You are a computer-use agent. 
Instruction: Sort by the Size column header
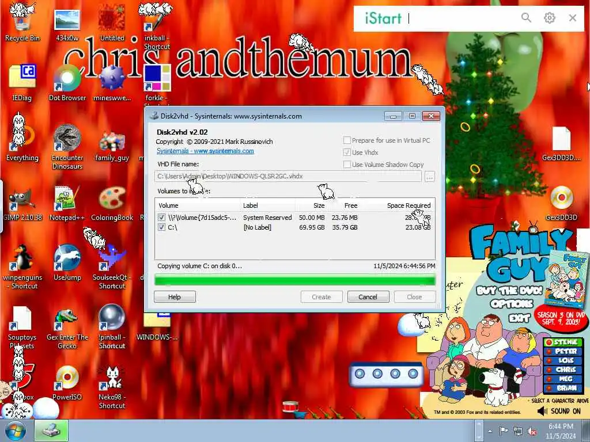coord(312,205)
